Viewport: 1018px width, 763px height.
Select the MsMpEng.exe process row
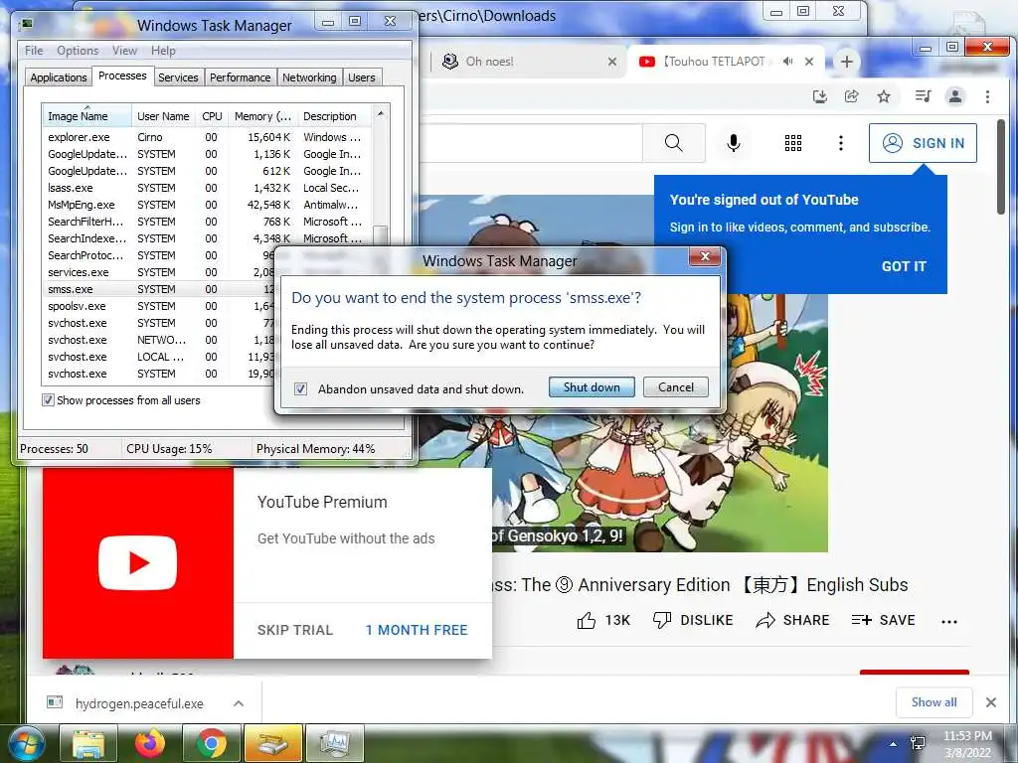[x=205, y=205]
